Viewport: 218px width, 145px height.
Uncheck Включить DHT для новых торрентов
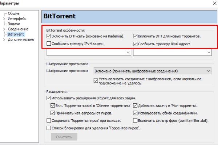136,36
